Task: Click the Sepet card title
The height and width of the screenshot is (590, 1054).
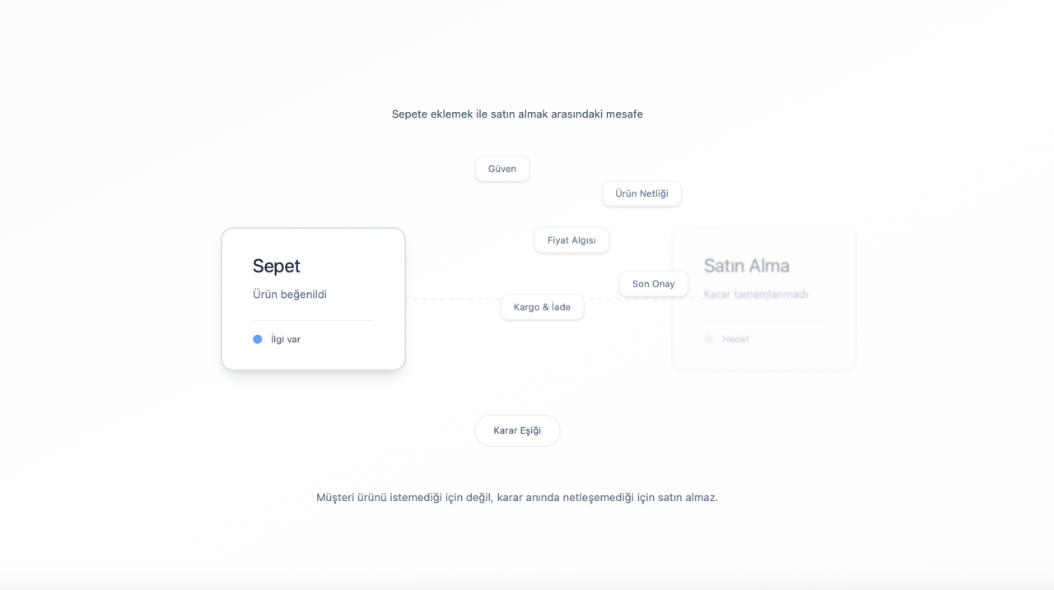Action: pyautogui.click(x=277, y=266)
